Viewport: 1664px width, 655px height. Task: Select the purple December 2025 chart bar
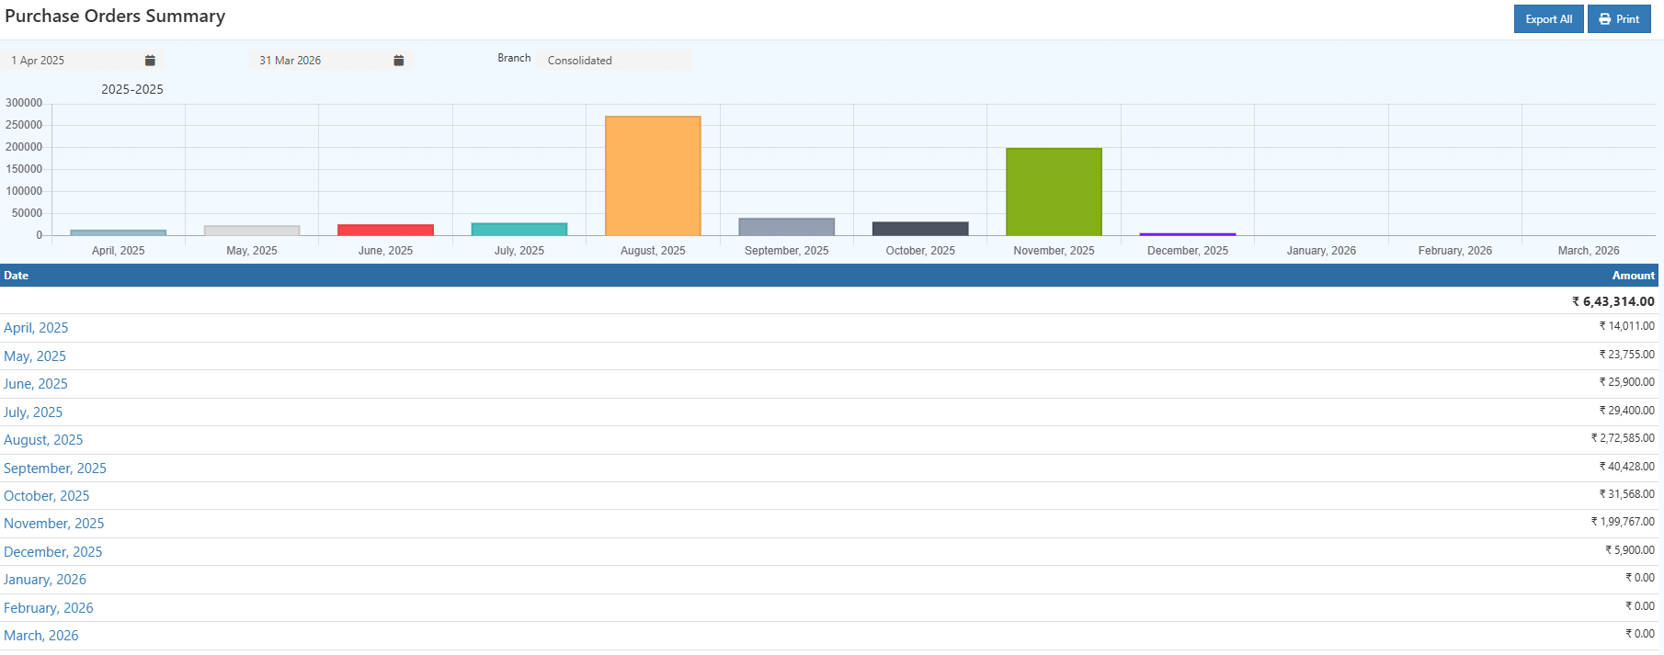[1188, 234]
